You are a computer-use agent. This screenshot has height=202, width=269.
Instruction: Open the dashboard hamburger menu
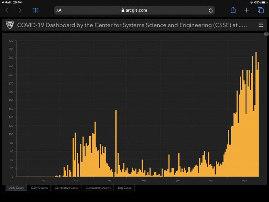coord(261,25)
